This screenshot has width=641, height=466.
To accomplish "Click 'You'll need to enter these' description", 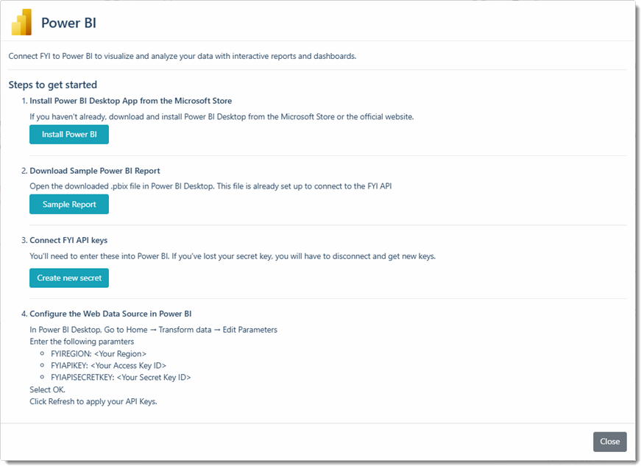I will tap(233, 256).
